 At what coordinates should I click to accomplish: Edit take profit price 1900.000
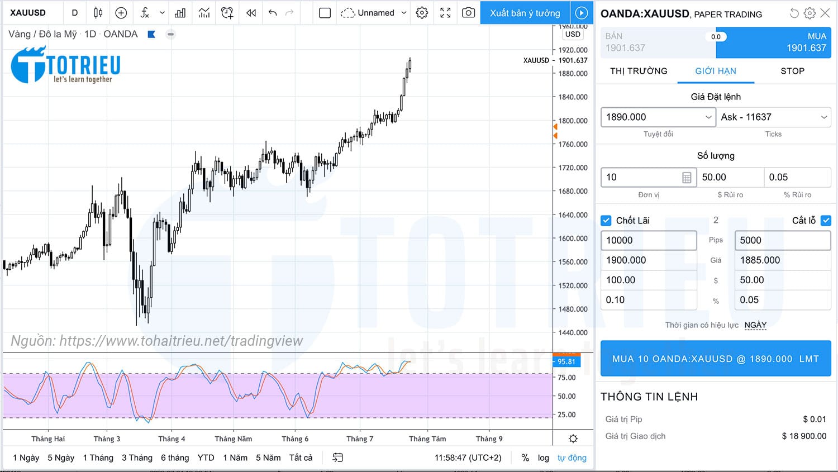coord(649,260)
